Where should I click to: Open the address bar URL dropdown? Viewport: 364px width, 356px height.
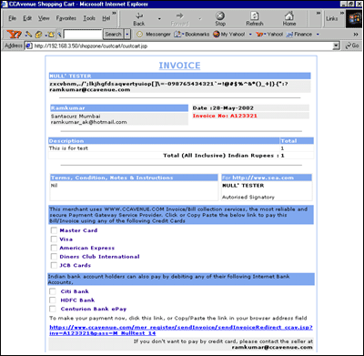(336, 46)
